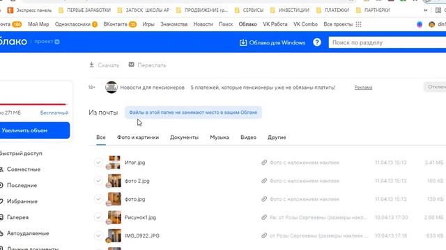Viewport: 446px width, 250px height.
Task: Open Мой Мир portal link
Action: click(x=38, y=24)
